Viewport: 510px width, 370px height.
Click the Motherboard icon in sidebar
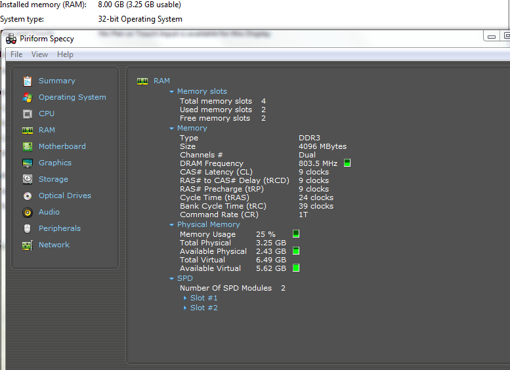point(27,146)
